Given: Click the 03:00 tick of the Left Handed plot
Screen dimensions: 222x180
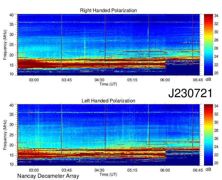Looking at the screenshot, I should coord(34,170).
